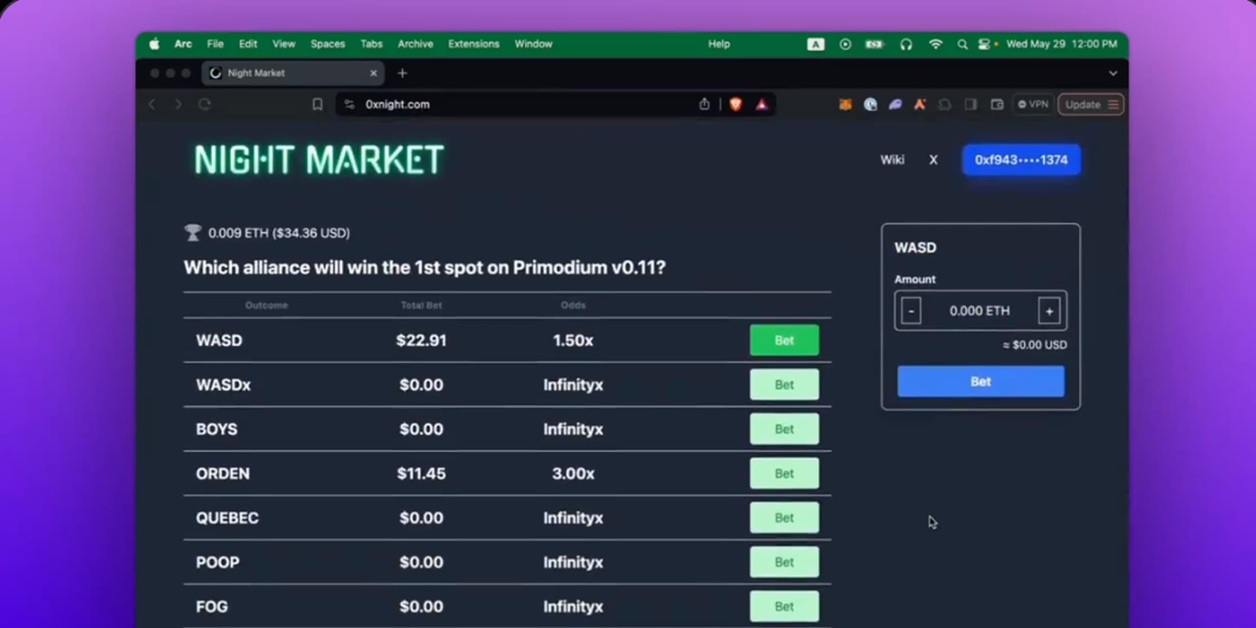Click the 0.000 ETH amount field
Screen dimensions: 1256x628
click(x=979, y=311)
